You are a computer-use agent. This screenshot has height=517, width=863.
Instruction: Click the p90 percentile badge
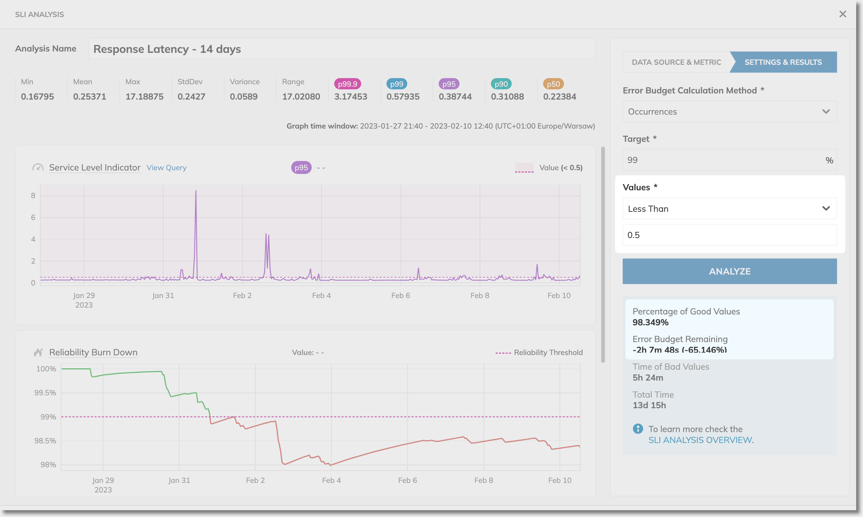pyautogui.click(x=501, y=84)
